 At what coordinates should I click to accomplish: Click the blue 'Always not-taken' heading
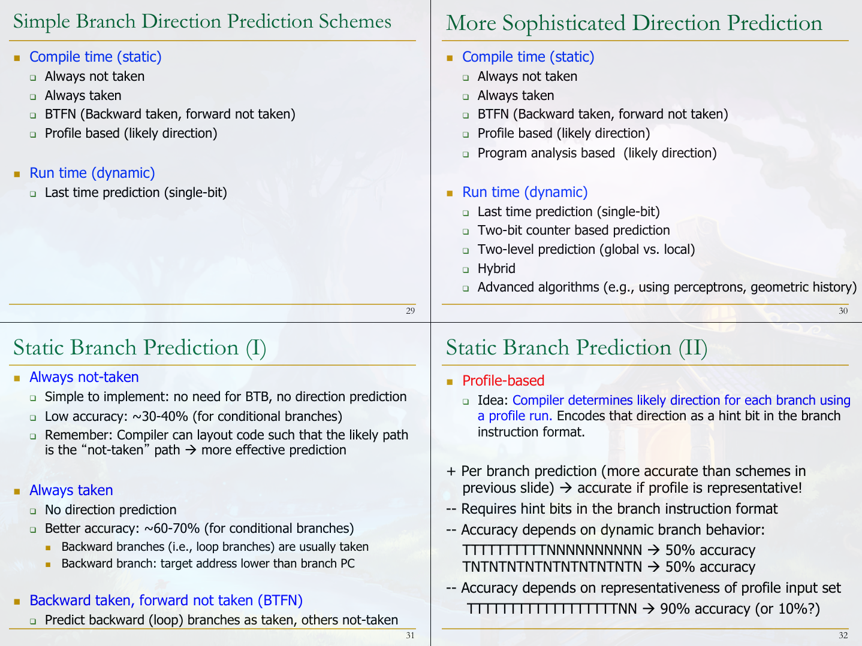click(84, 377)
